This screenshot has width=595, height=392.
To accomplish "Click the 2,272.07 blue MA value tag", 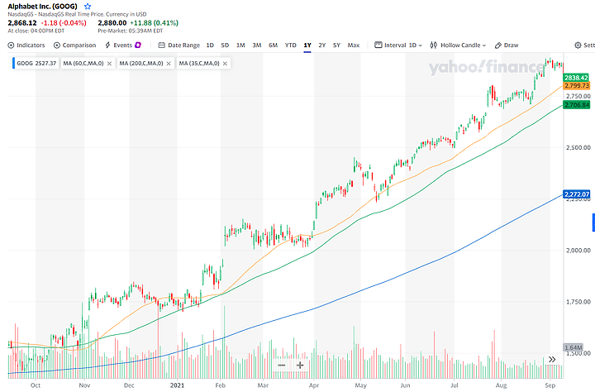I will point(577,194).
